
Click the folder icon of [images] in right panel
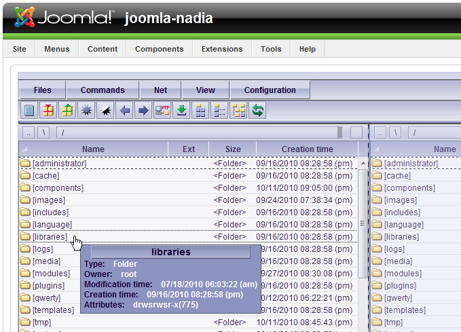click(x=377, y=200)
